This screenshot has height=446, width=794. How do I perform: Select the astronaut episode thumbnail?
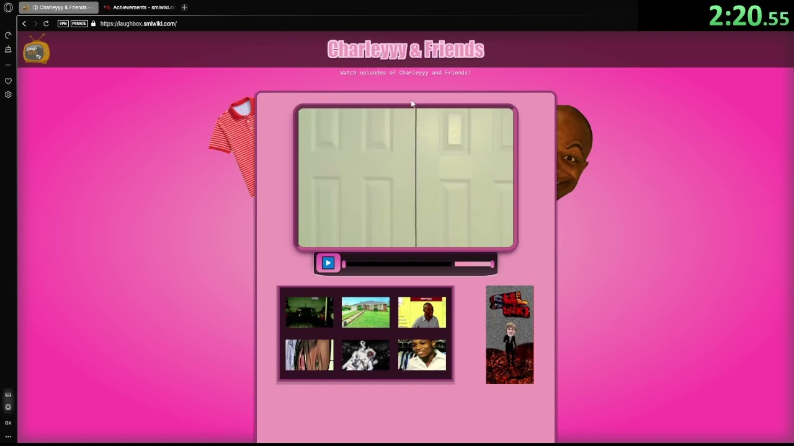coord(365,355)
